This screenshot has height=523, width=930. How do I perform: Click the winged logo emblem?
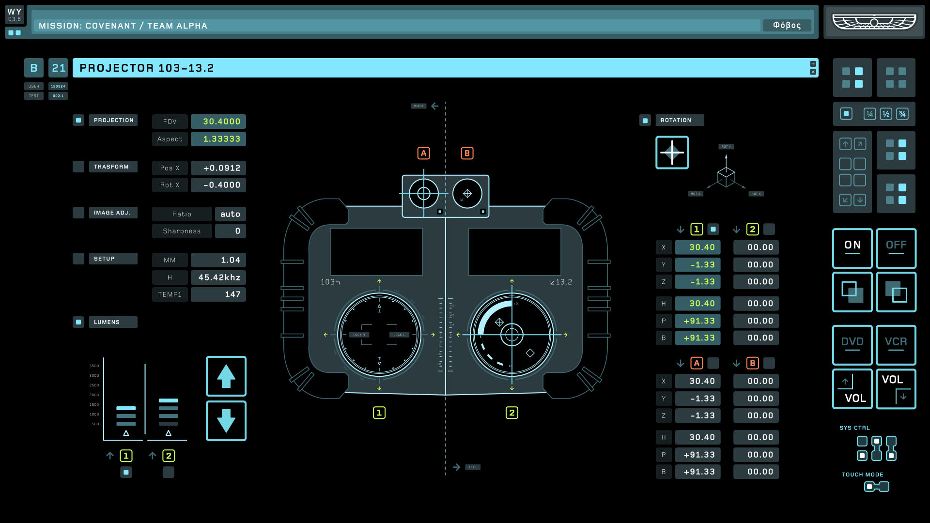tap(874, 22)
